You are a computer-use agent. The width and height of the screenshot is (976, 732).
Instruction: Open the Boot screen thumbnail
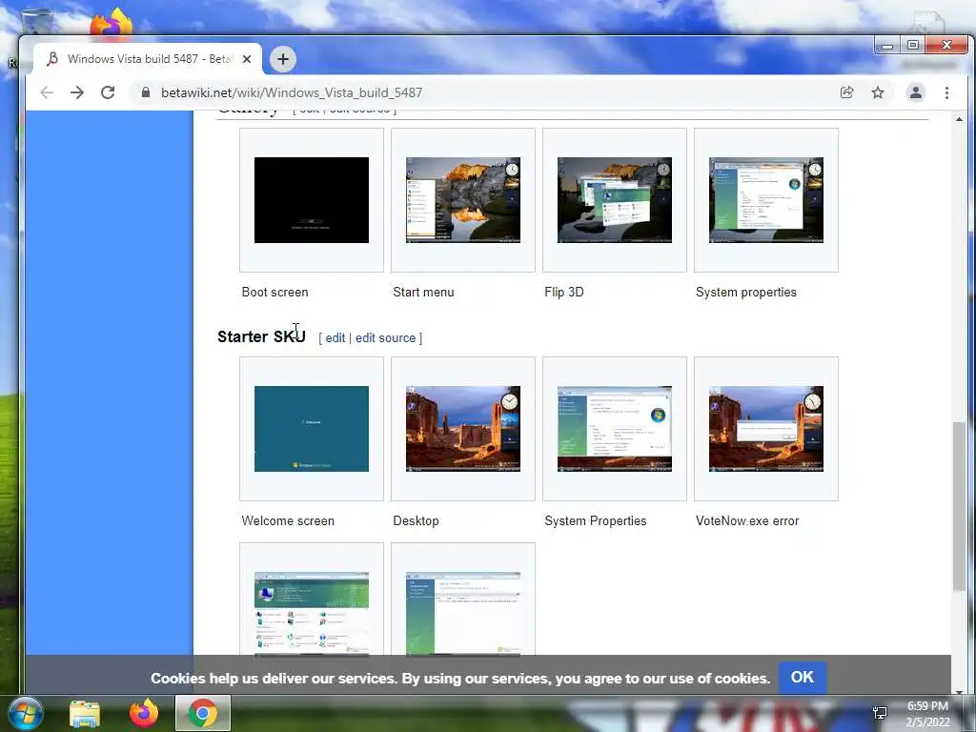pyautogui.click(x=312, y=200)
